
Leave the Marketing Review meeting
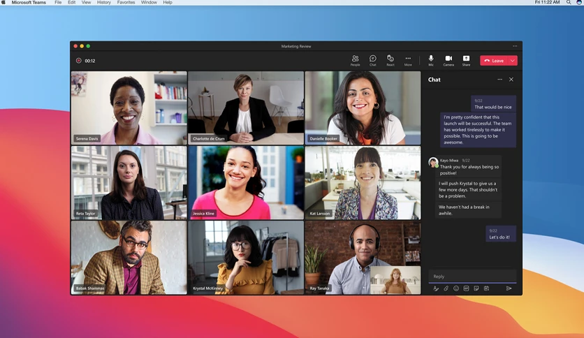pos(495,61)
